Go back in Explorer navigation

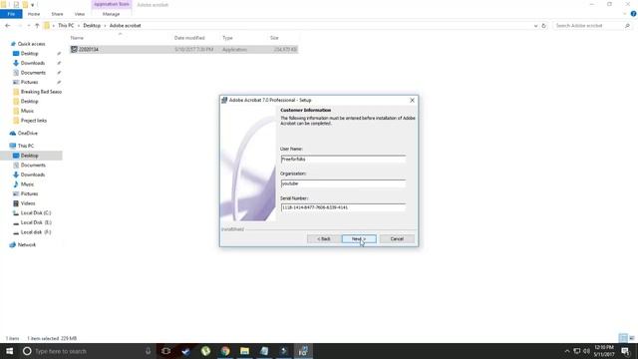(8, 26)
